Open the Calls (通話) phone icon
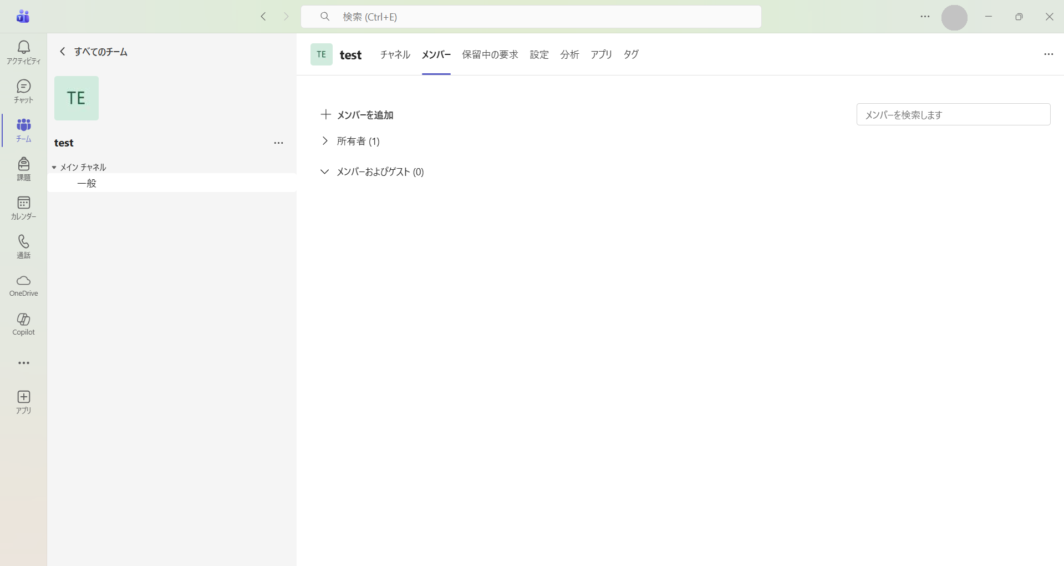The image size is (1064, 566). pos(23,246)
